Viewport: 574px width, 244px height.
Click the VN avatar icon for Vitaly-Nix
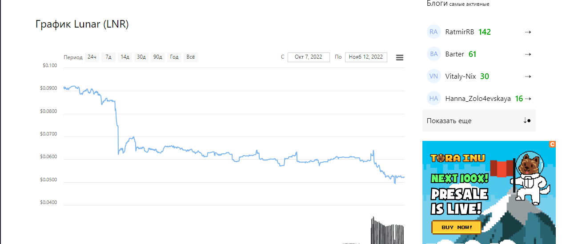434,76
